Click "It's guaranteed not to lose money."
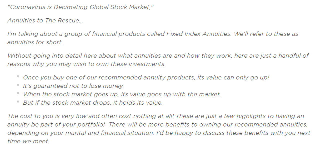The image size is (326, 152). [73, 86]
